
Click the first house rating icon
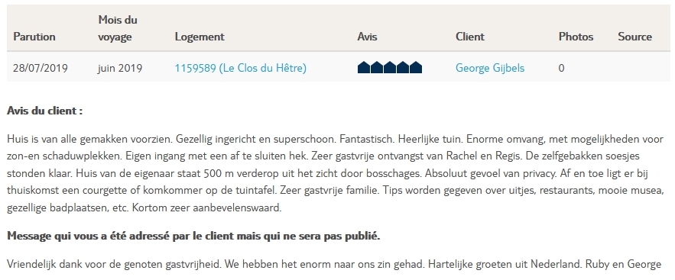364,67
